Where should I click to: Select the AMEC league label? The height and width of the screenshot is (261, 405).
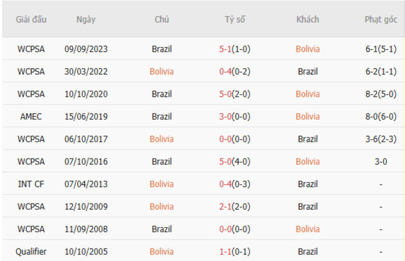pos(31,116)
